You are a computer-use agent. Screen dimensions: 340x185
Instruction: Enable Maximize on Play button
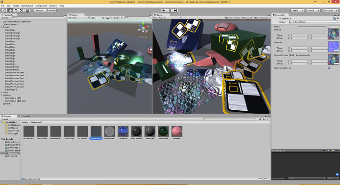(233, 18)
